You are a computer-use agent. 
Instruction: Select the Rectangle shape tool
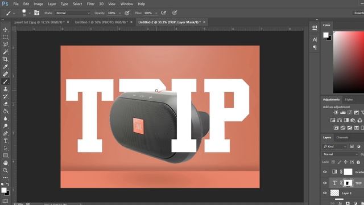[x=5, y=155]
